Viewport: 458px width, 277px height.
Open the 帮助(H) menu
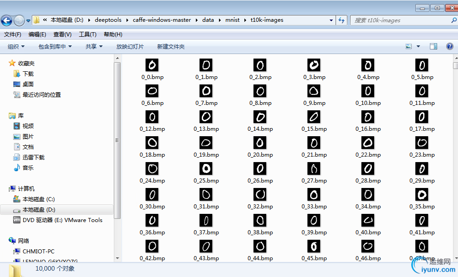(113, 35)
